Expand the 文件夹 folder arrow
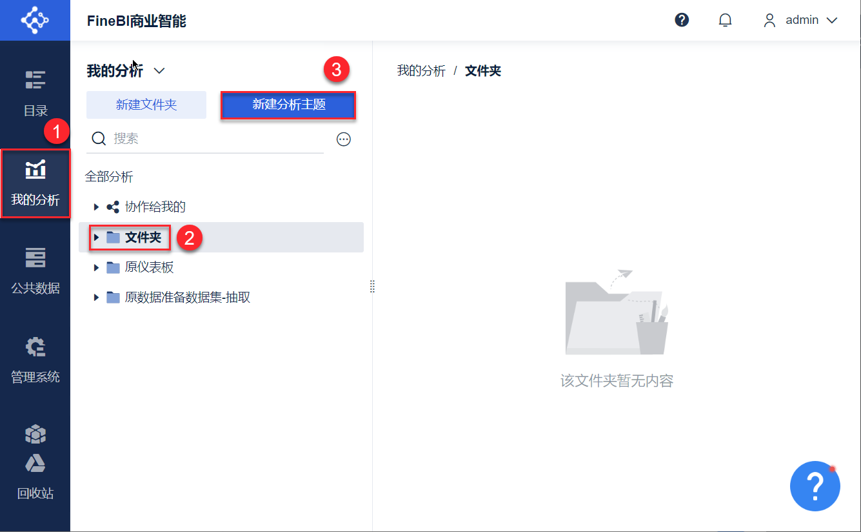This screenshot has height=532, width=861. (96, 238)
